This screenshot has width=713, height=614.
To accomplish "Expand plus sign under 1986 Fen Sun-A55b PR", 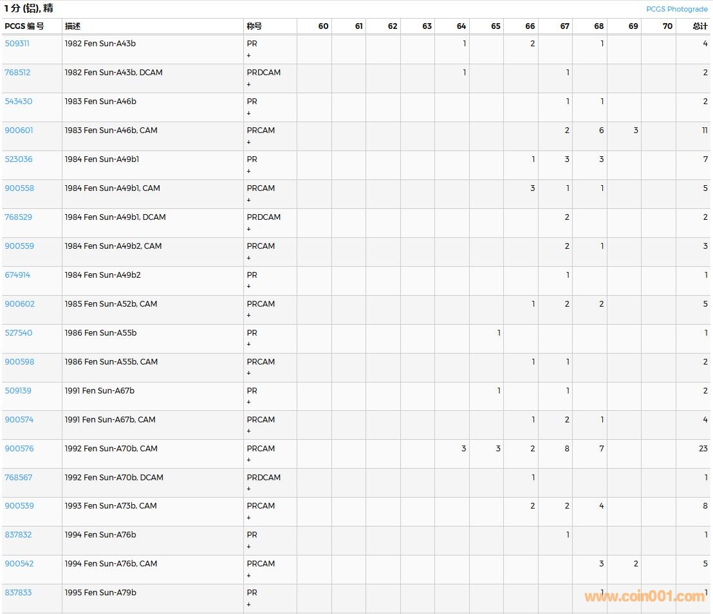I will click(x=249, y=345).
